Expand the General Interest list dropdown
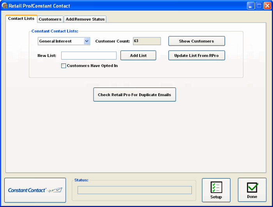The height and width of the screenshot is (207, 273). point(87,41)
